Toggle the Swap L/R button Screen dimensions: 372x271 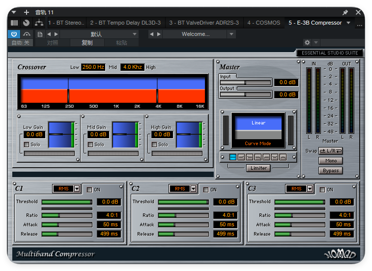[331, 151]
